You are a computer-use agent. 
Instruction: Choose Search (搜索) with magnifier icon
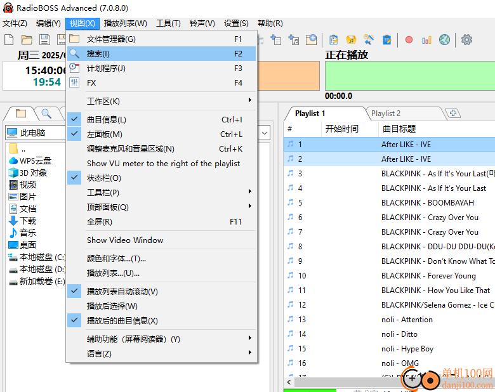(x=161, y=54)
